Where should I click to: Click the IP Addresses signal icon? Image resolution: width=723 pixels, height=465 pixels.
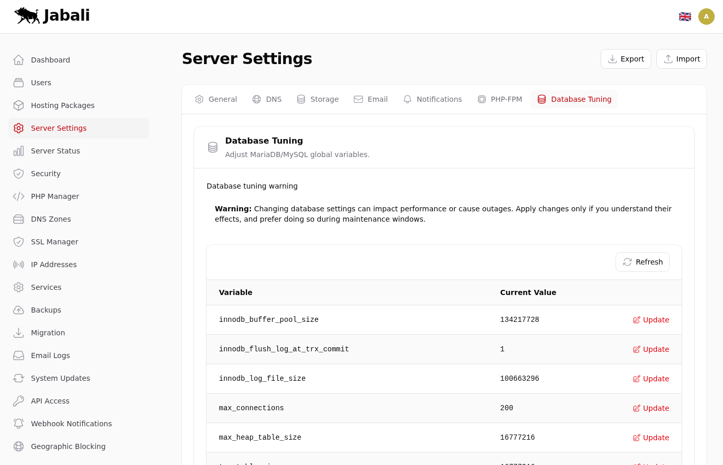19,265
